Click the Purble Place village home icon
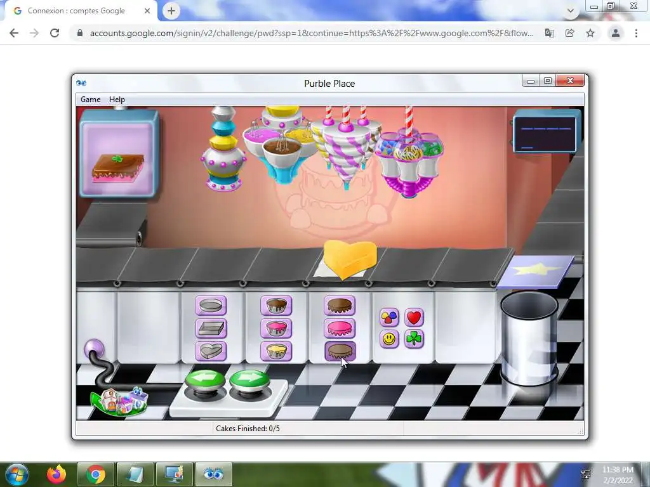Image resolution: width=650 pixels, height=487 pixels. coord(120,401)
